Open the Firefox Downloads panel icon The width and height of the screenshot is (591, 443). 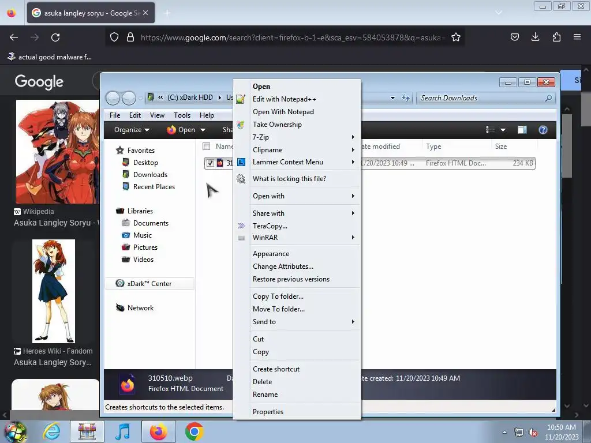[535, 37]
